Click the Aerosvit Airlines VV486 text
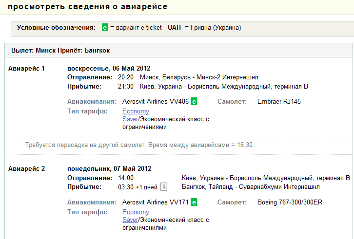Viewport: 354px width, 239px height. [x=156, y=101]
